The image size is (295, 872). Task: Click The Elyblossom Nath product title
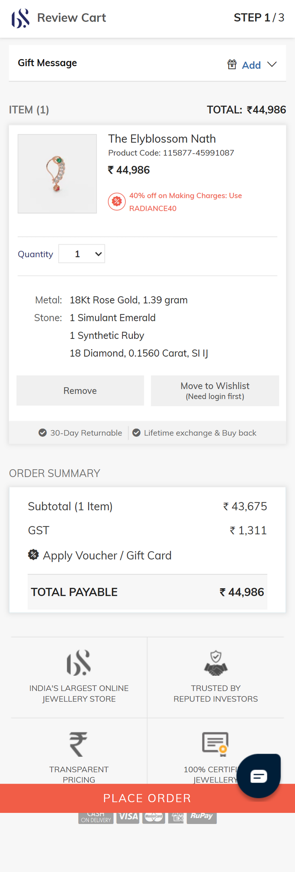162,139
